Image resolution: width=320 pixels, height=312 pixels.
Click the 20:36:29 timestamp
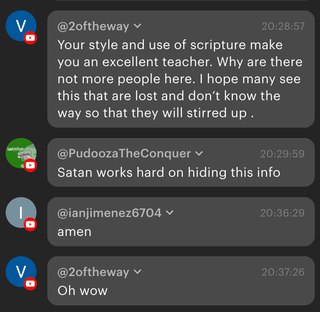click(282, 213)
